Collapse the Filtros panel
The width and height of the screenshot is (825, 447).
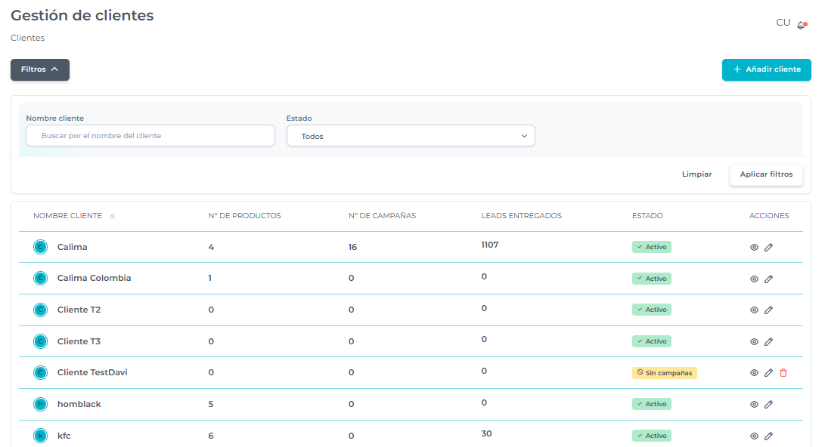(40, 69)
